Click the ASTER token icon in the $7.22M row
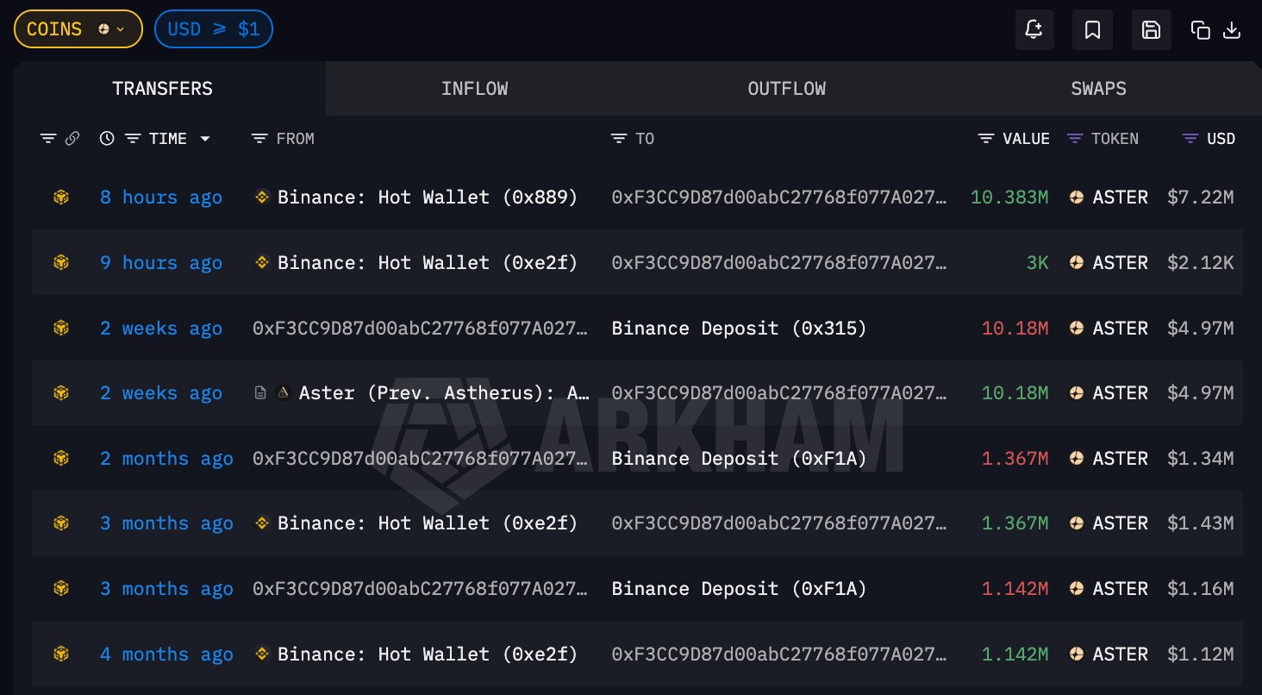Screen dimensions: 1262x695 tap(1077, 197)
